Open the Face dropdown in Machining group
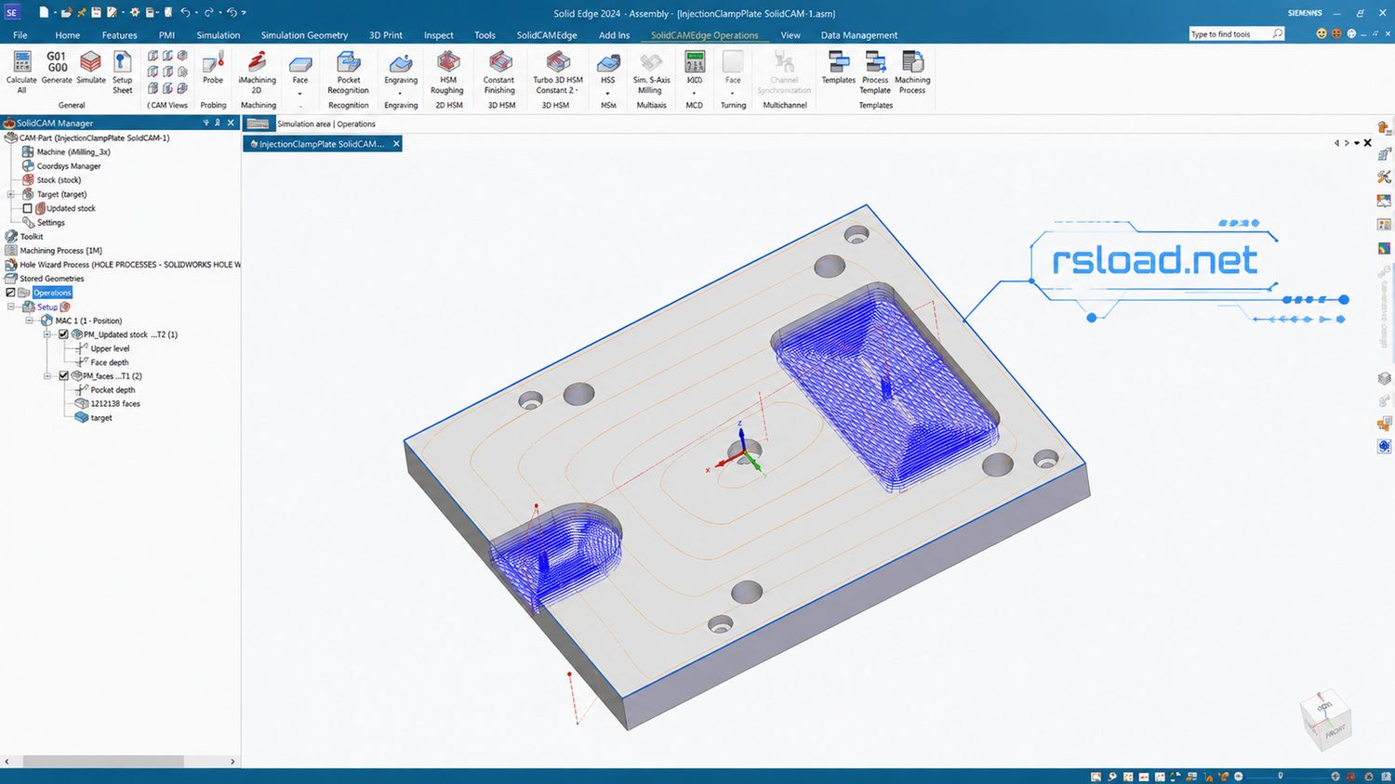Image resolution: width=1395 pixels, height=784 pixels. (299, 93)
